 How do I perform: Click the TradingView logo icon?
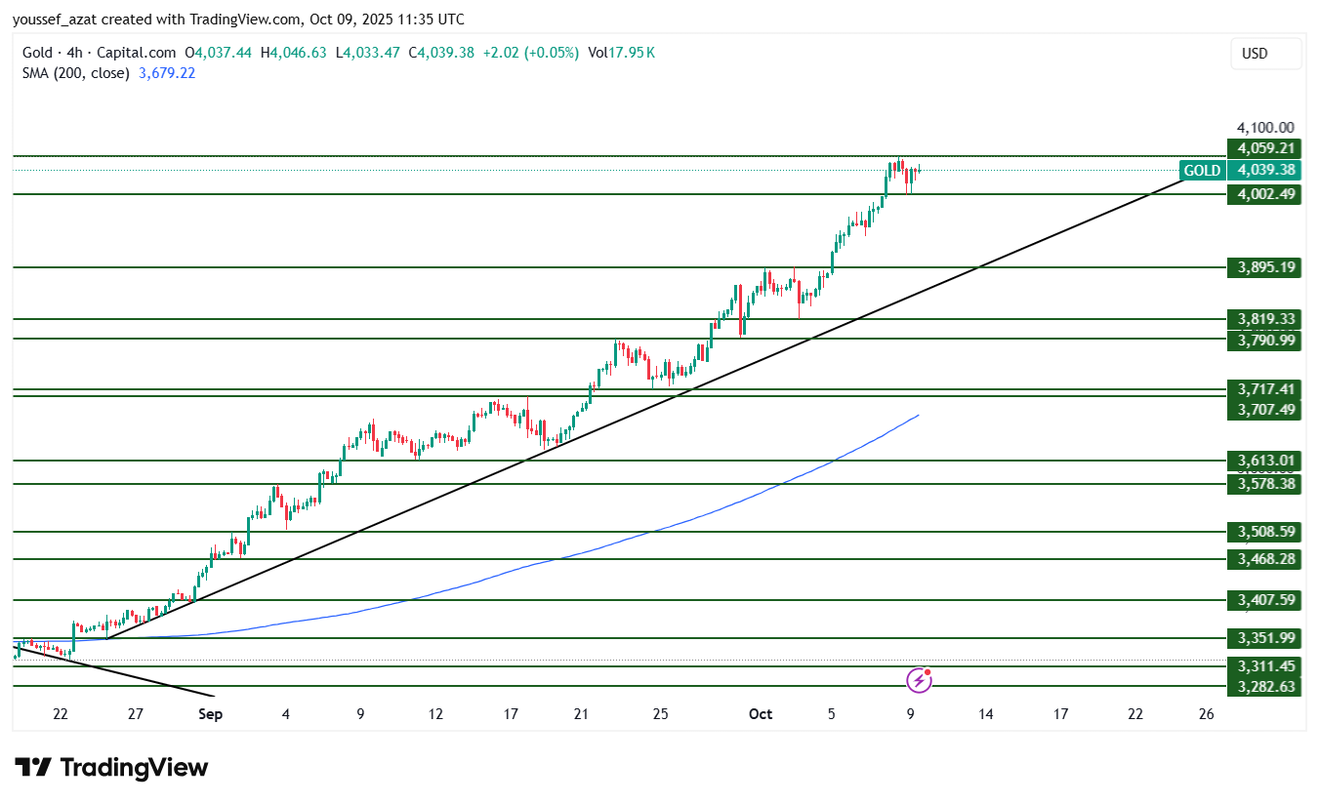click(x=32, y=768)
